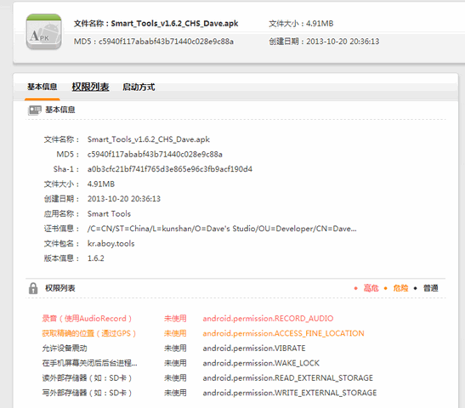Click the 高危 risk level label

click(371, 288)
